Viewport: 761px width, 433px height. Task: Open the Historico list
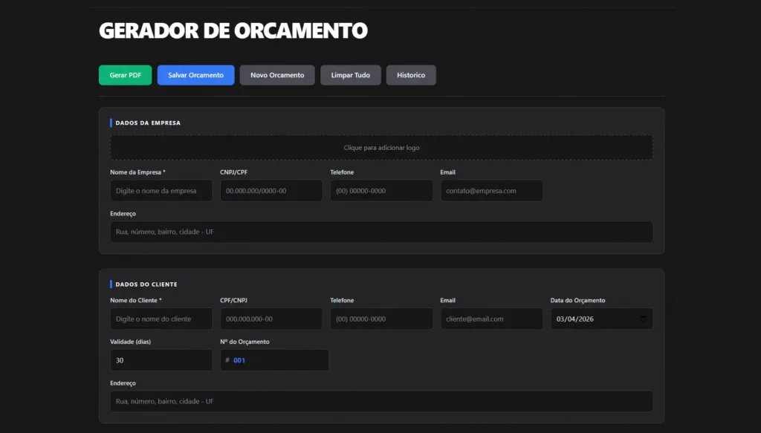411,75
